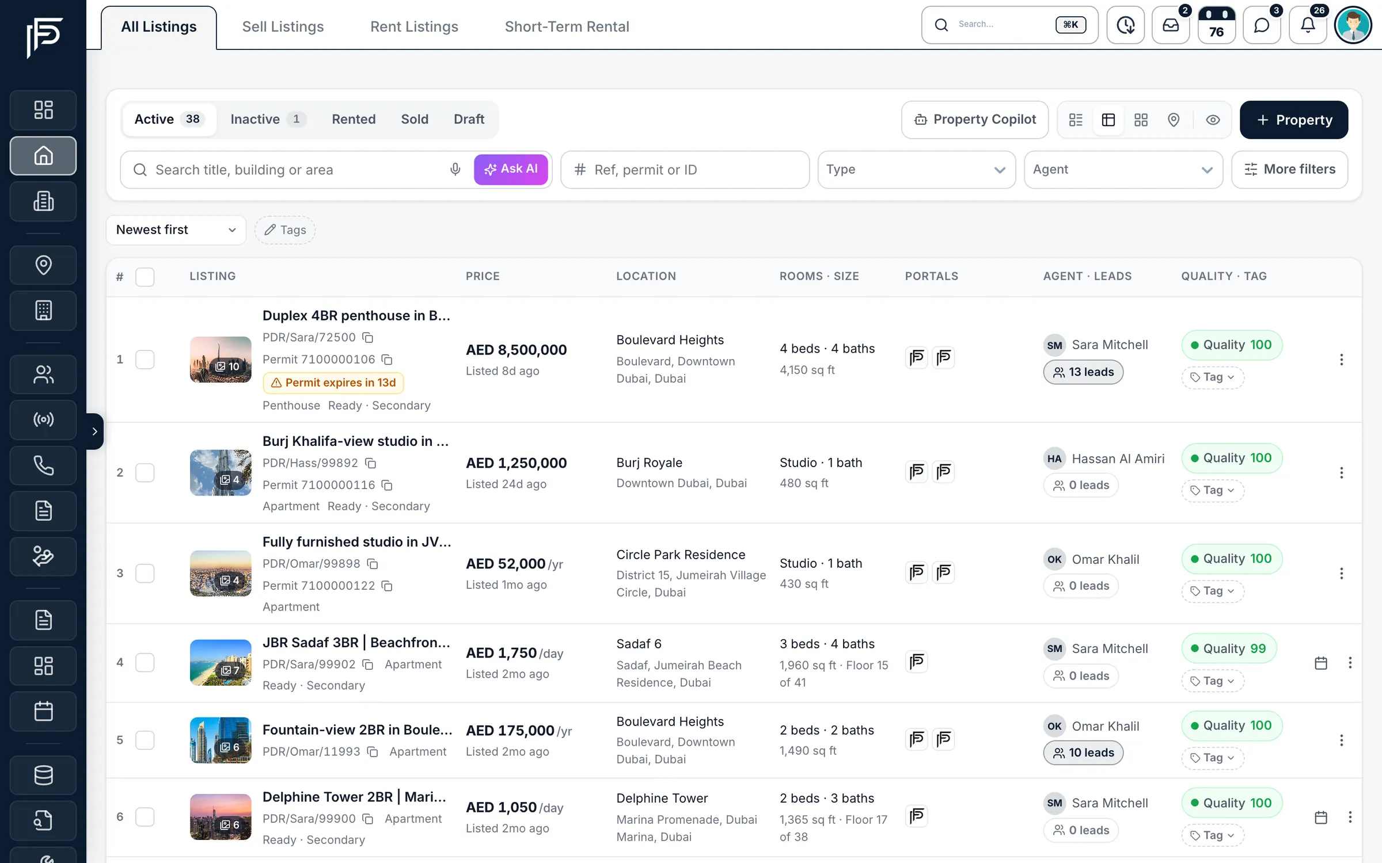Screen dimensions: 1382x863
Task: Open row menu for Burj Khalifa-view studio
Action: pyautogui.click(x=1341, y=472)
